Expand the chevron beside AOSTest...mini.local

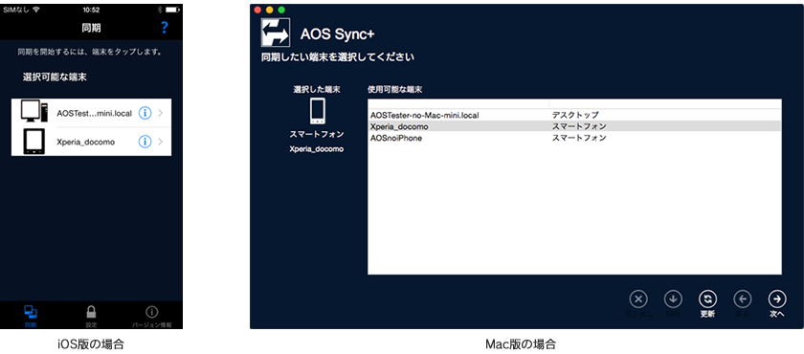coord(161,113)
